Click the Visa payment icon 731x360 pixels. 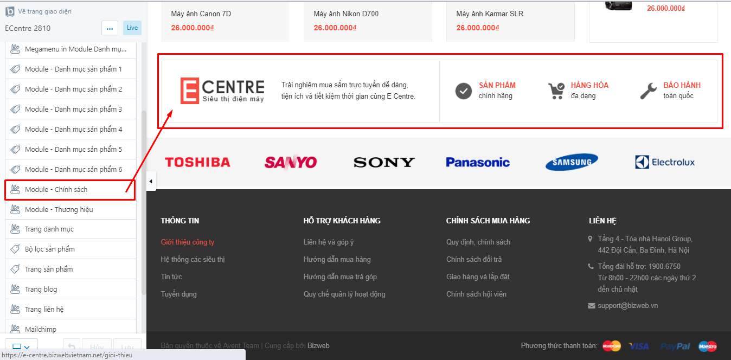click(639, 346)
